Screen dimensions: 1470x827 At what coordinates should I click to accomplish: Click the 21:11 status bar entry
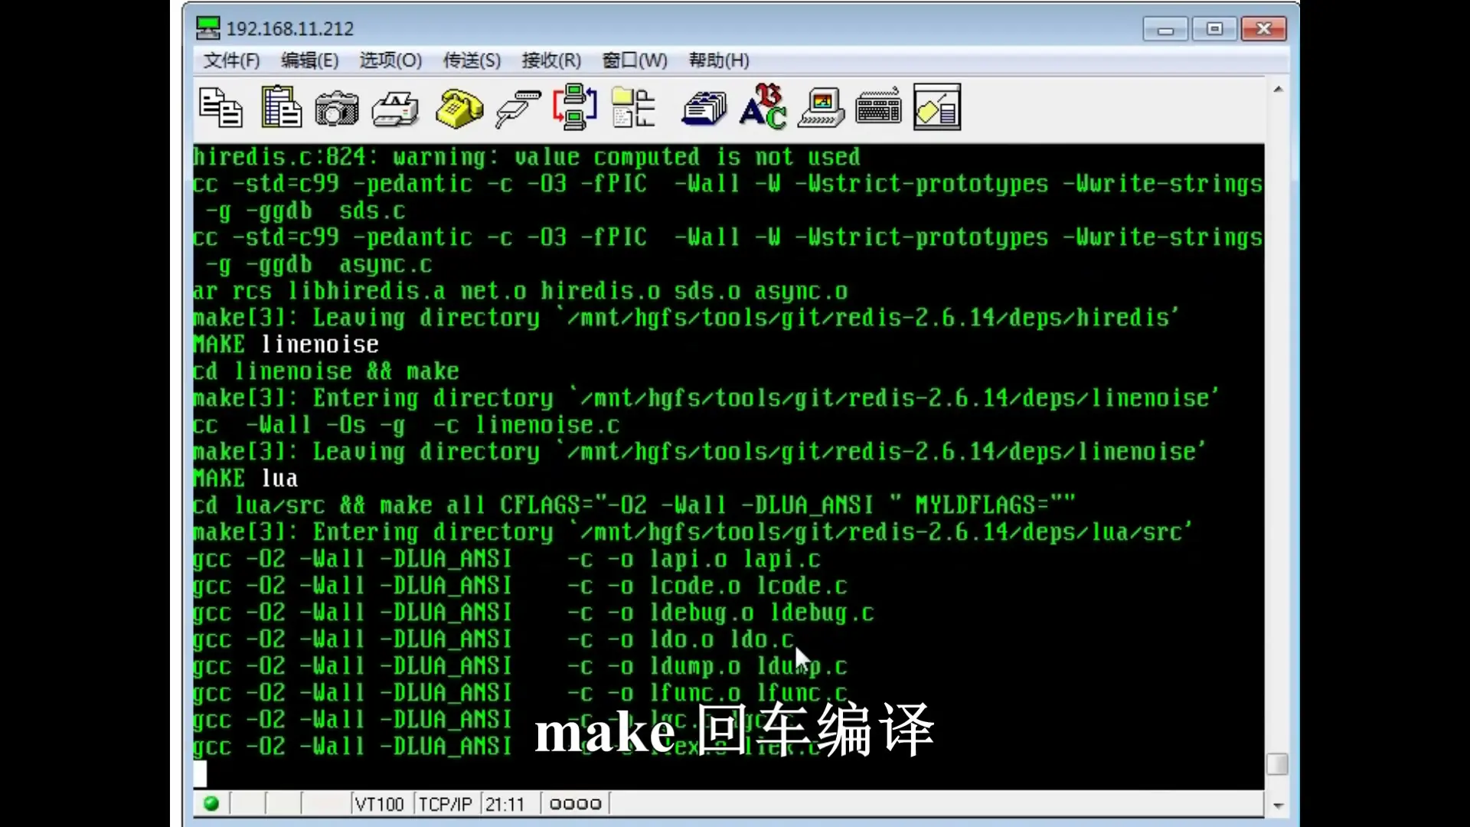click(x=505, y=804)
